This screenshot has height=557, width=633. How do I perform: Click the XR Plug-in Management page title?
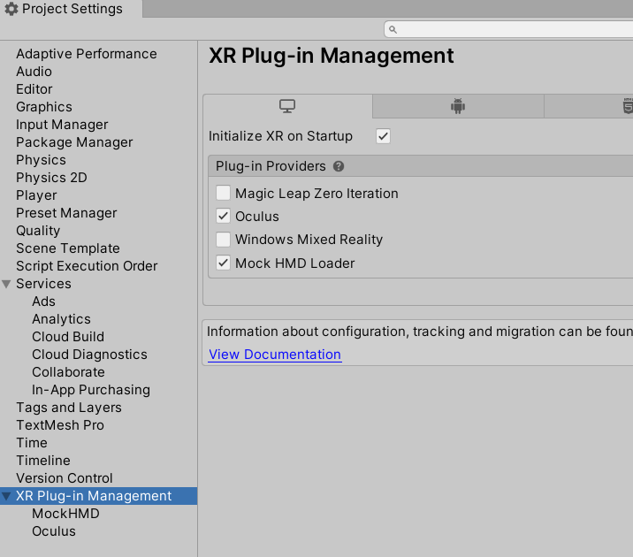pos(332,56)
